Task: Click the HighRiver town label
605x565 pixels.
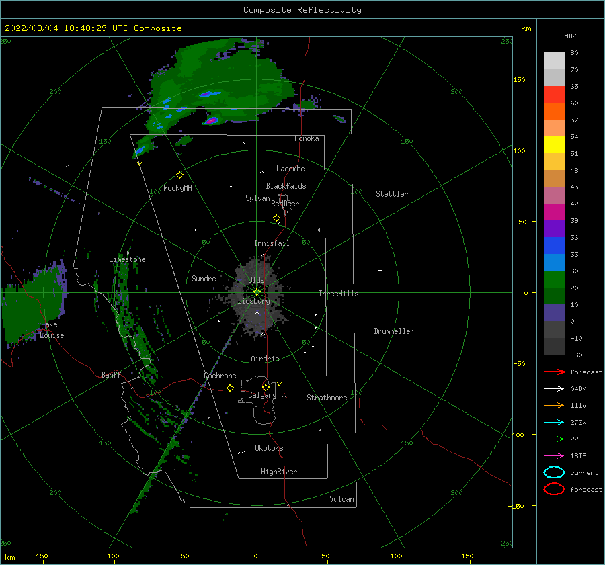Action: (x=279, y=472)
